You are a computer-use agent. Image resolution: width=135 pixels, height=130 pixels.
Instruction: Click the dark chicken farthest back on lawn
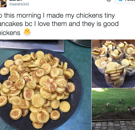pyautogui.click(x=120, y=101)
